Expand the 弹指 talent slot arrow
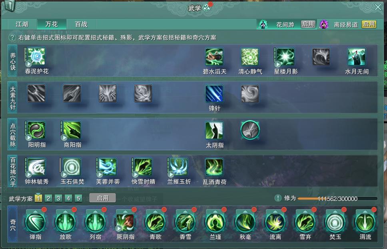387x249 pixels. point(36,211)
